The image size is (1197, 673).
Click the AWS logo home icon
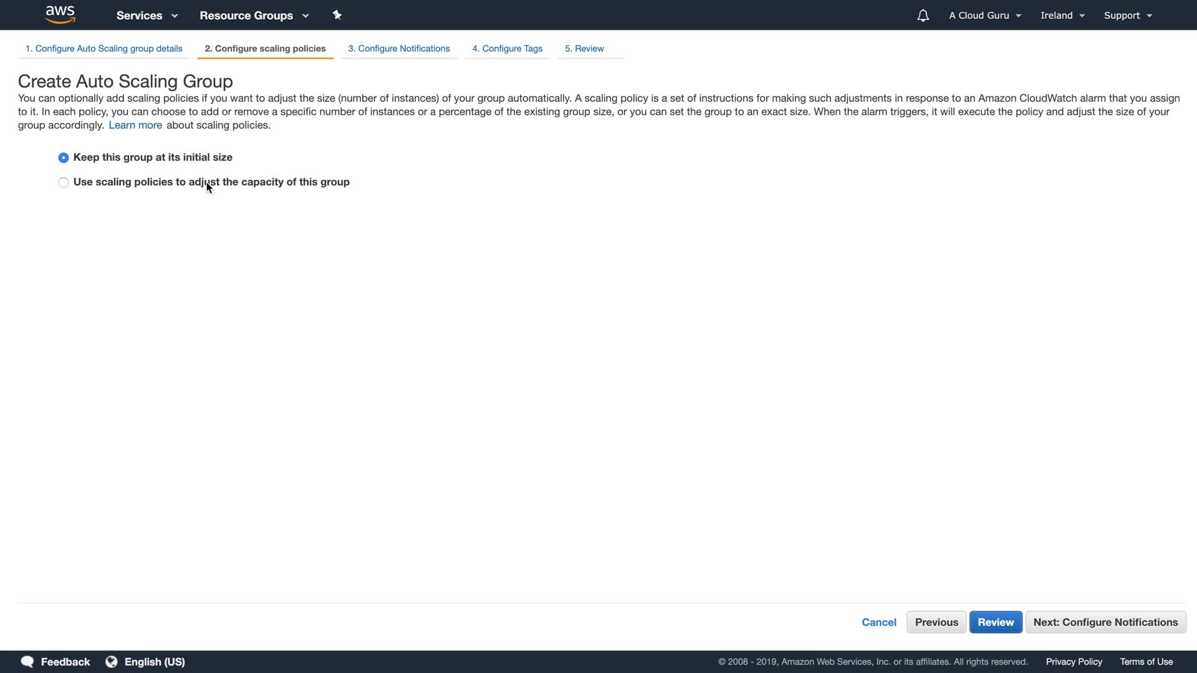(60, 14)
